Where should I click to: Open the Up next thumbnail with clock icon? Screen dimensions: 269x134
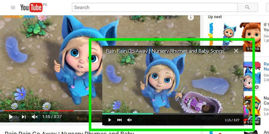point(252,76)
